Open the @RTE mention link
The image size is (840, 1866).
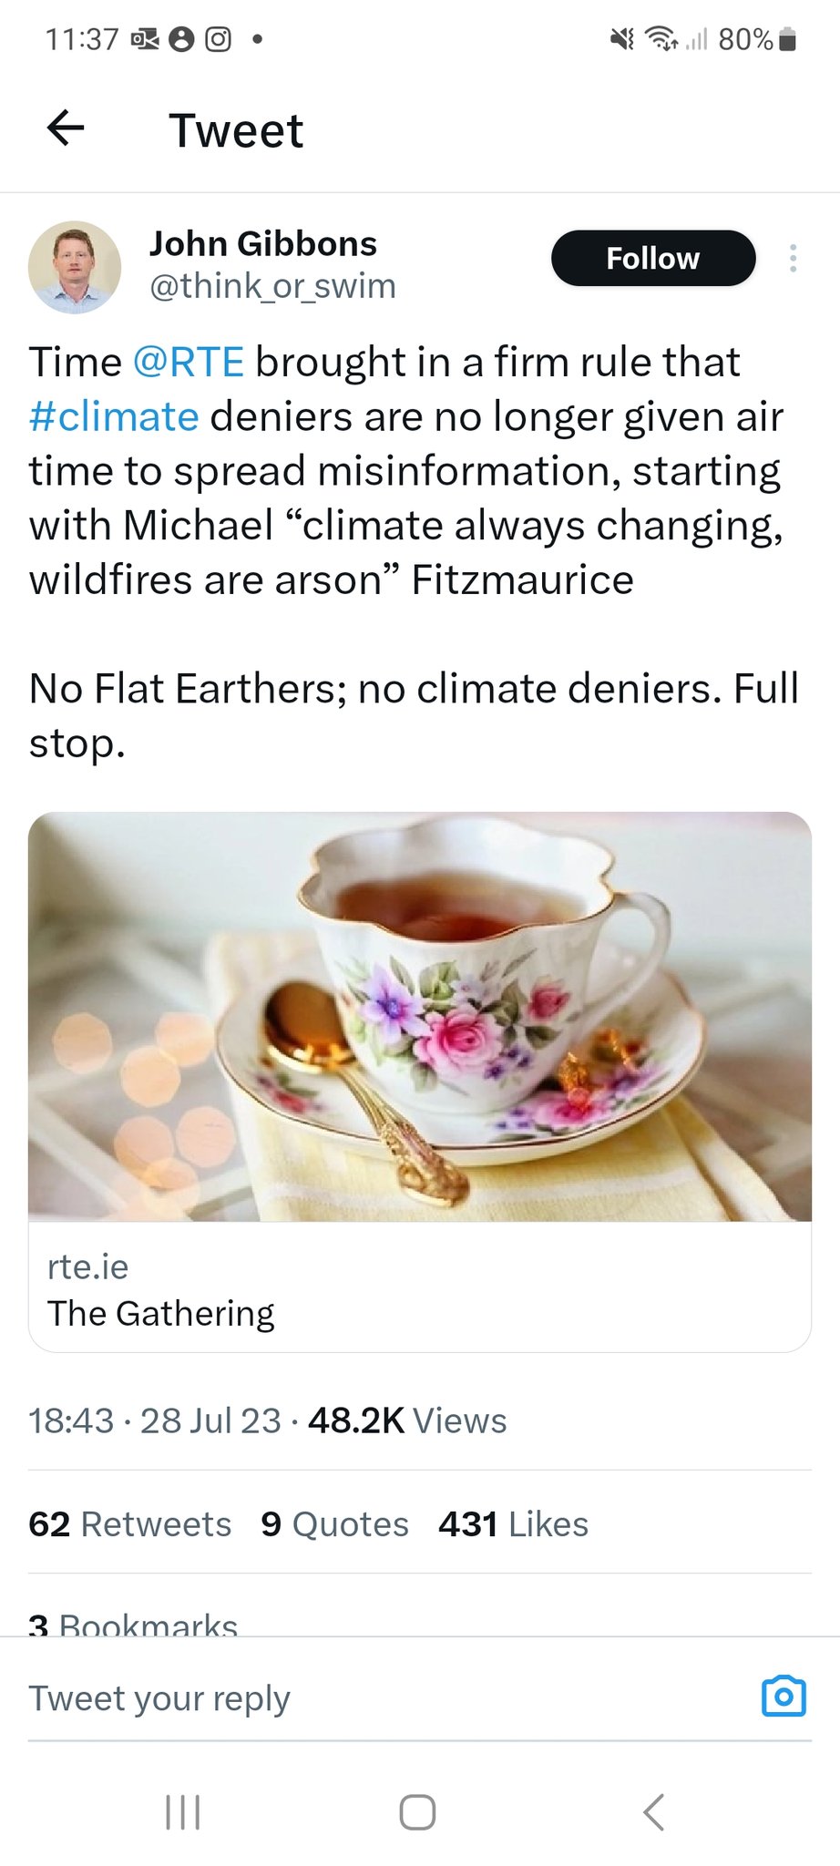point(188,362)
